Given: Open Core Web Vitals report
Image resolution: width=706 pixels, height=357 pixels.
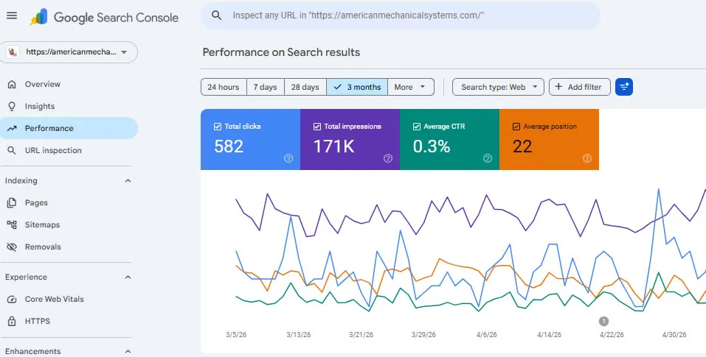Looking at the screenshot, I should pyautogui.click(x=69, y=299).
